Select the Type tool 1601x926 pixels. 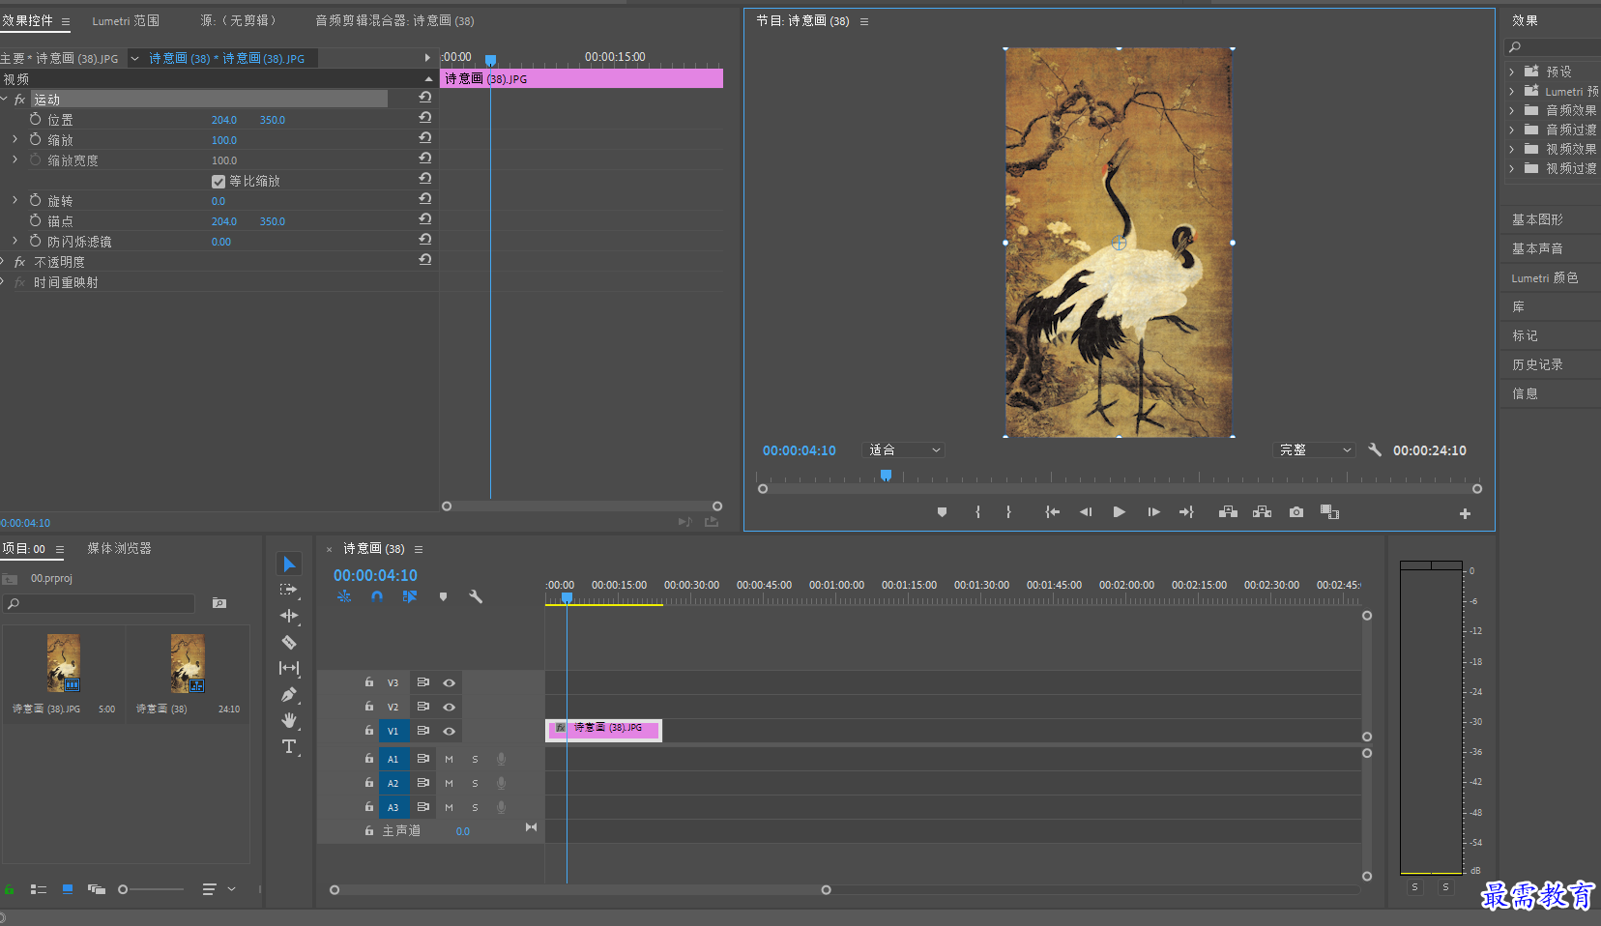[289, 746]
